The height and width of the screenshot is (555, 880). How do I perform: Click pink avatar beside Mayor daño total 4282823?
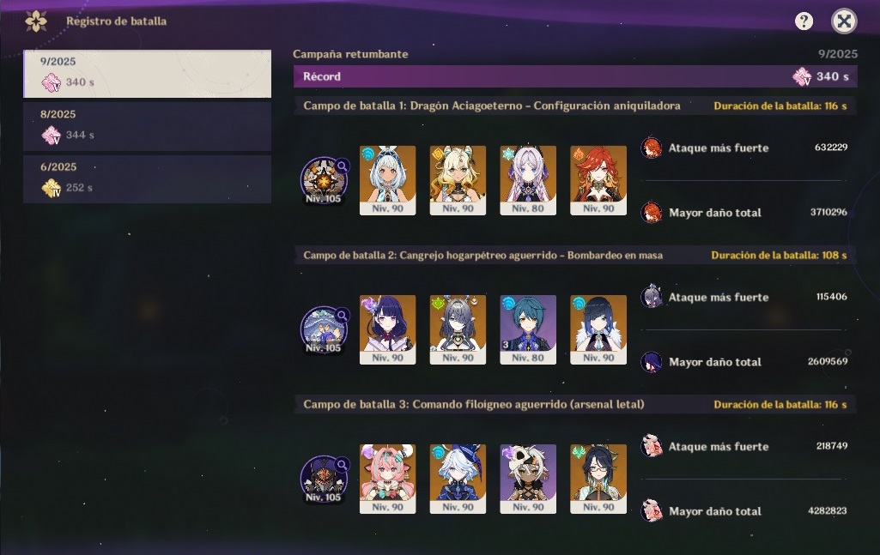coord(651,511)
